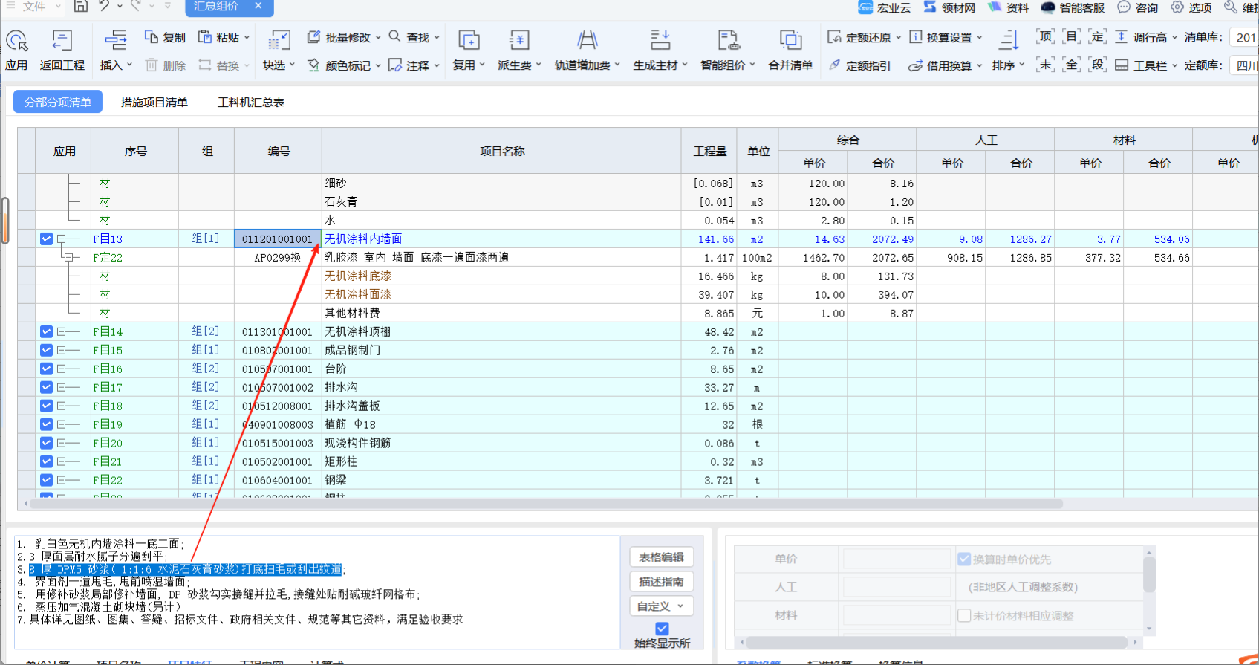
Task: Click the 生成主材 icon
Action: 660,40
